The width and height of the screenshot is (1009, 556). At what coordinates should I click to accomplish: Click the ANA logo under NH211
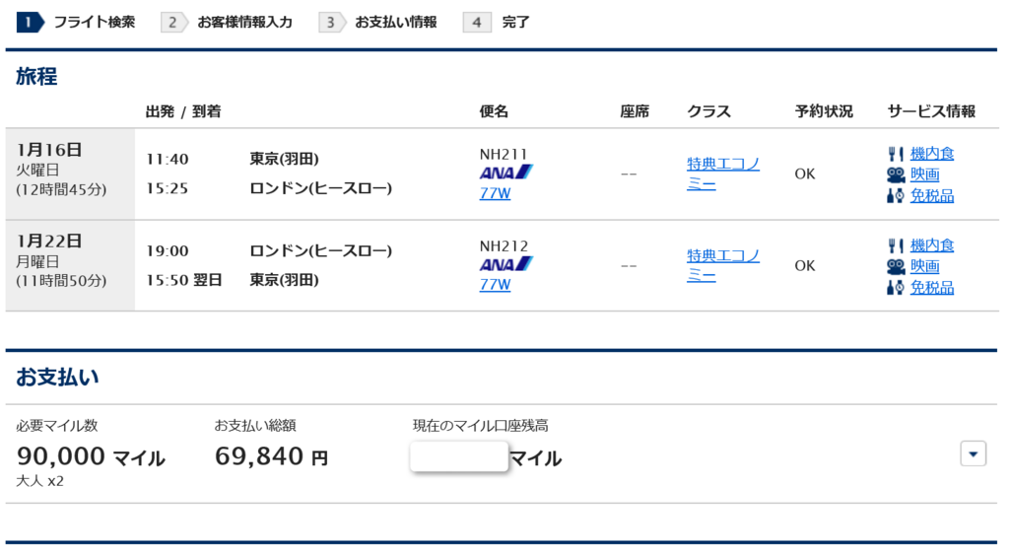tap(506, 173)
